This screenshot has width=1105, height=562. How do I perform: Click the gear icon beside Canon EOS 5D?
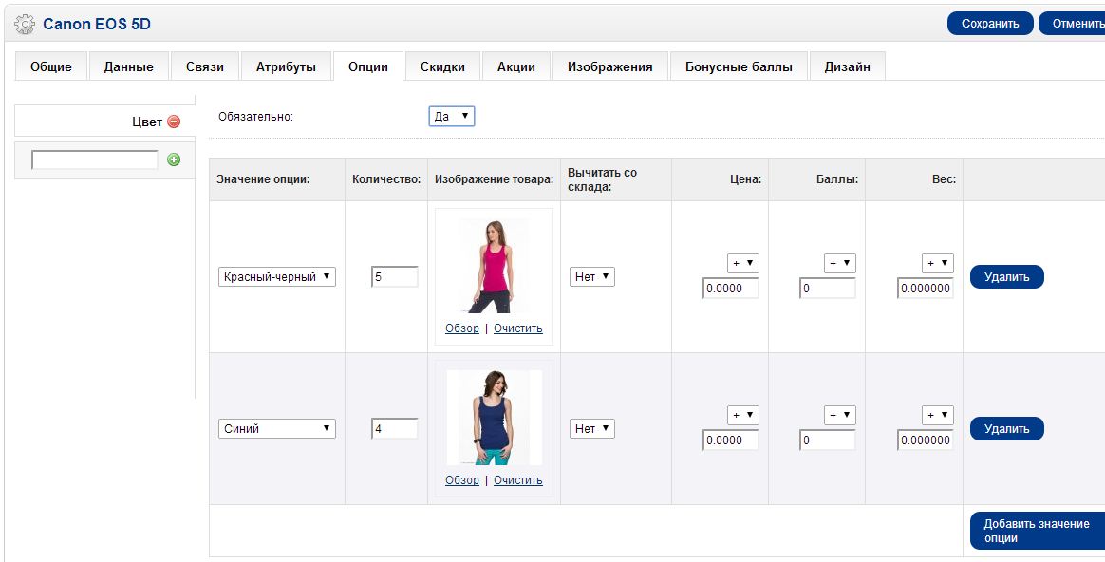coord(25,23)
